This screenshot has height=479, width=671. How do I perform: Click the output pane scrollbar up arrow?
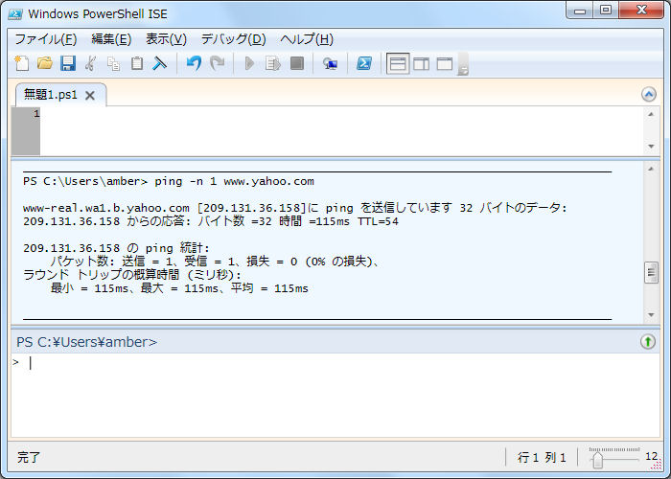pyautogui.click(x=651, y=169)
